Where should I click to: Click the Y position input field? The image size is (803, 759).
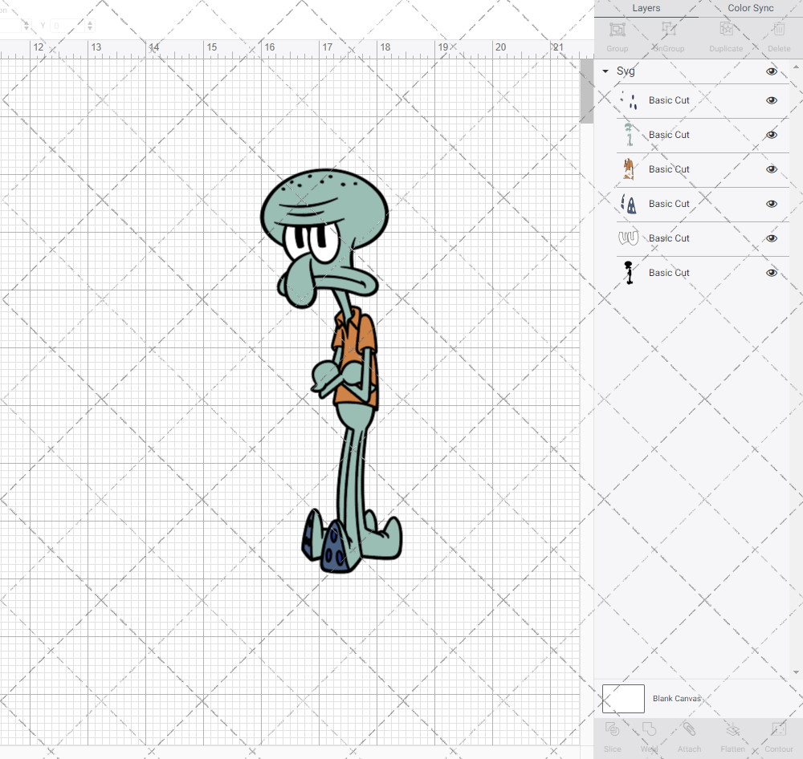coord(68,25)
